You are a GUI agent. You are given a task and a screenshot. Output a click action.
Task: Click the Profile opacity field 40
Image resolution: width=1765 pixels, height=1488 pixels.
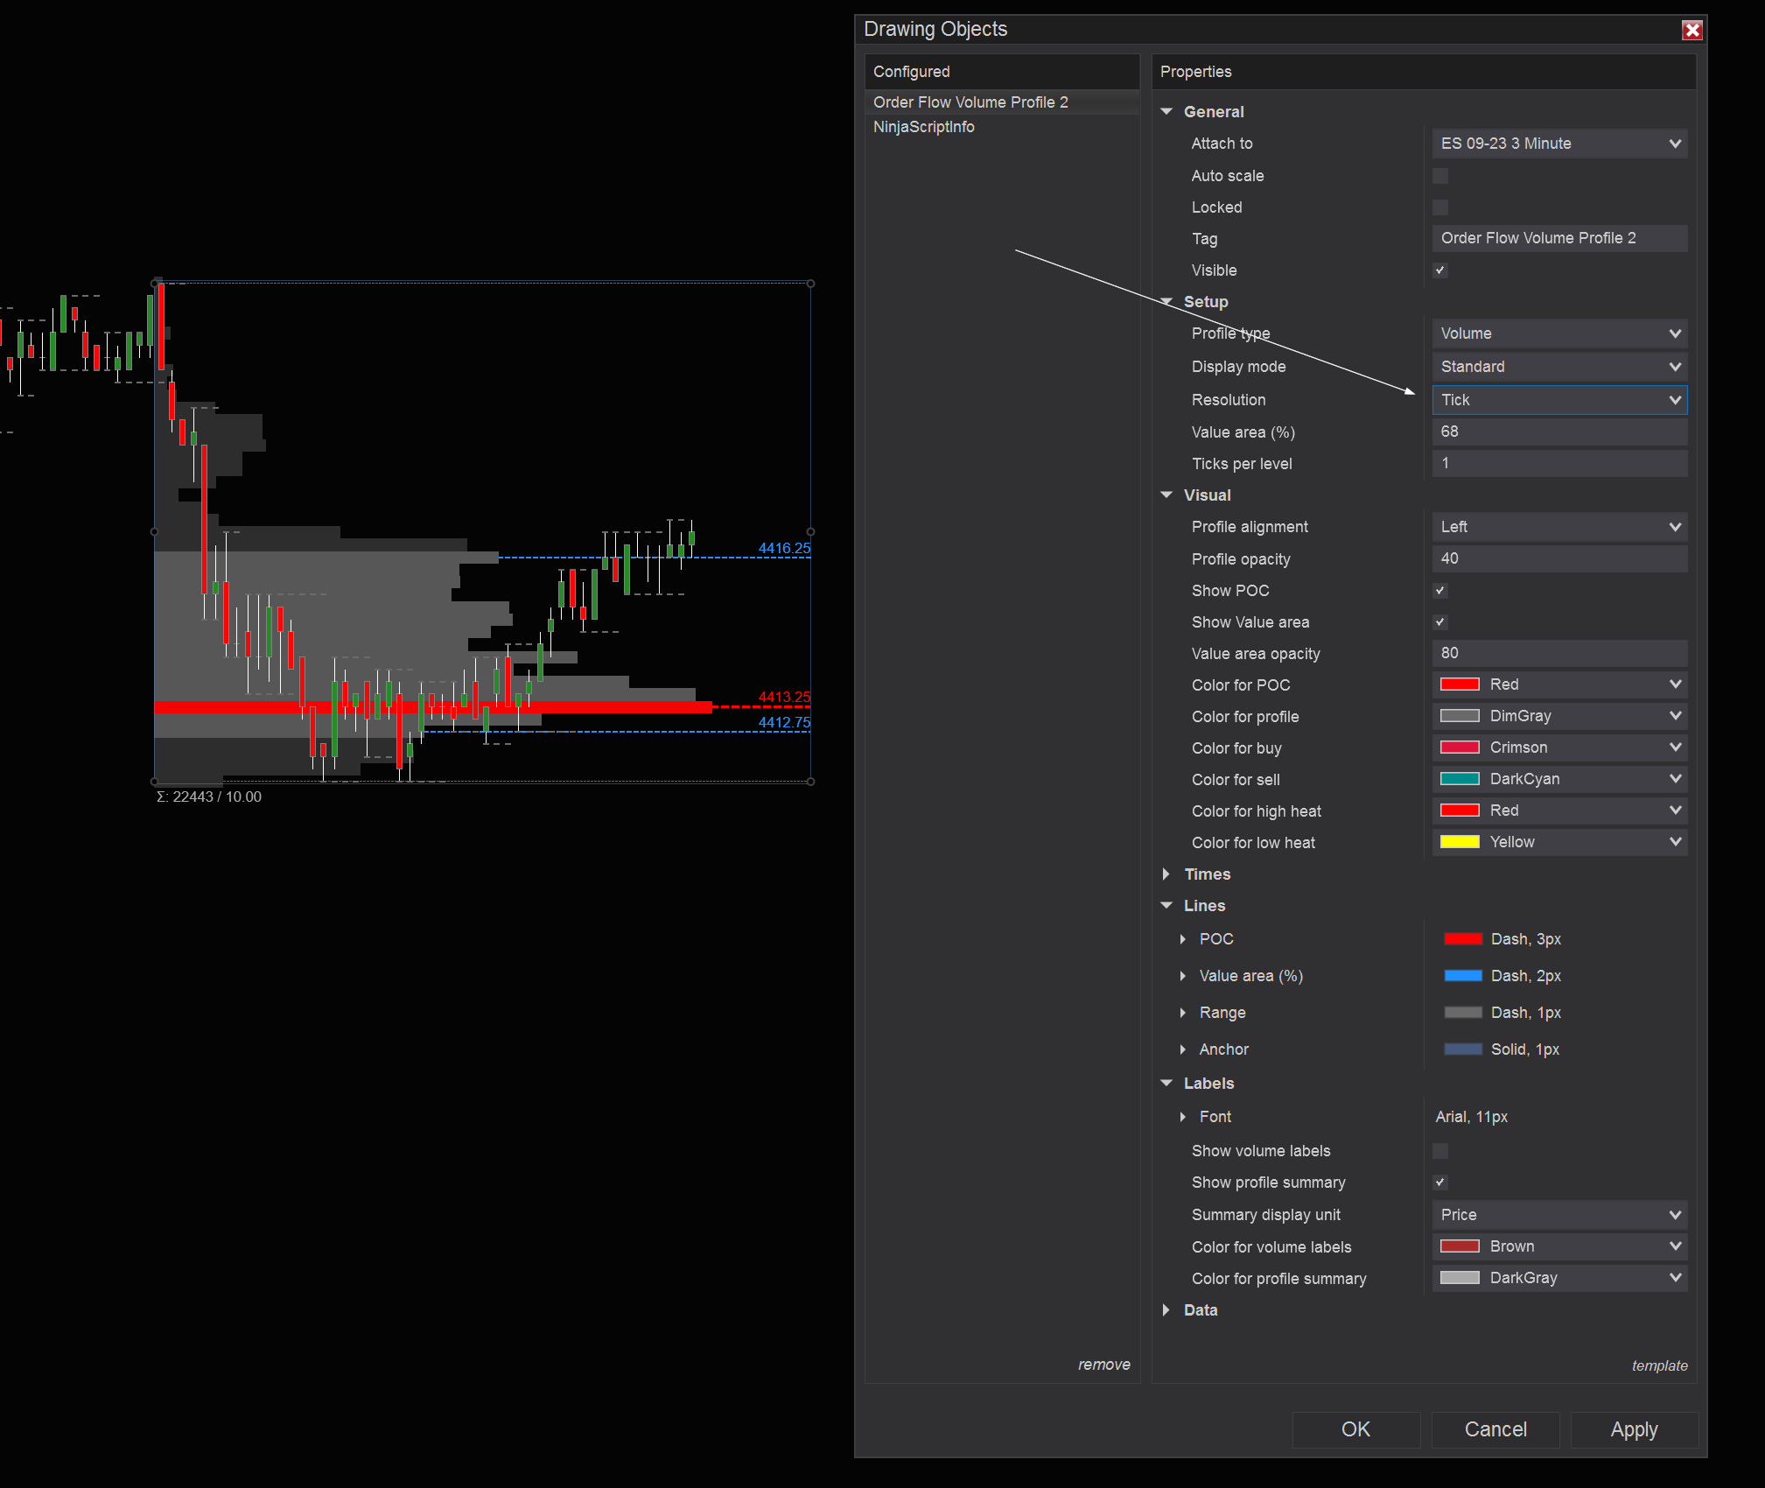[x=1559, y=558]
